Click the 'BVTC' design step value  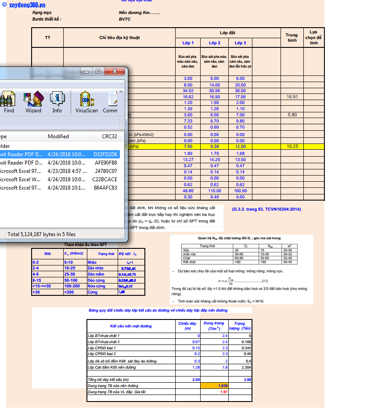(x=125, y=19)
